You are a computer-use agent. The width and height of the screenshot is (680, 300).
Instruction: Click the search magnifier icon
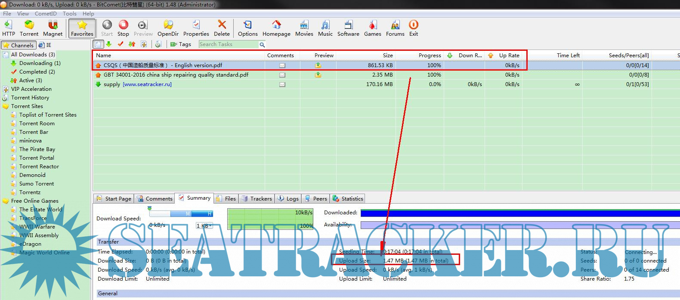[262, 45]
